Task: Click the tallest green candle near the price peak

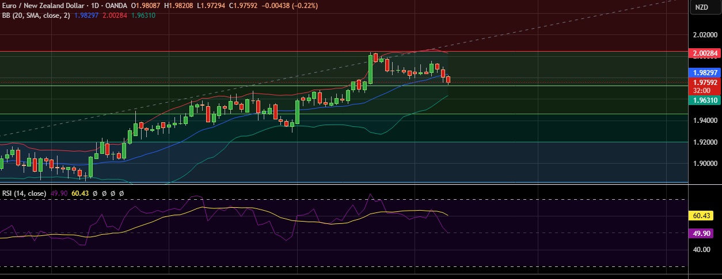Action: [370, 69]
